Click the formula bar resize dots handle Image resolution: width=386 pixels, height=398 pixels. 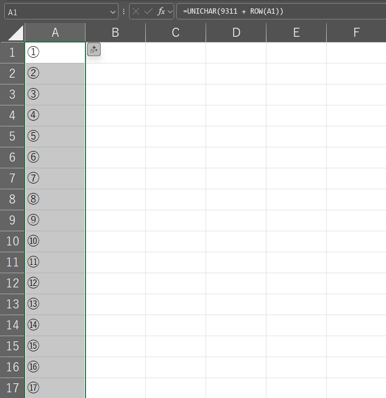click(x=124, y=12)
